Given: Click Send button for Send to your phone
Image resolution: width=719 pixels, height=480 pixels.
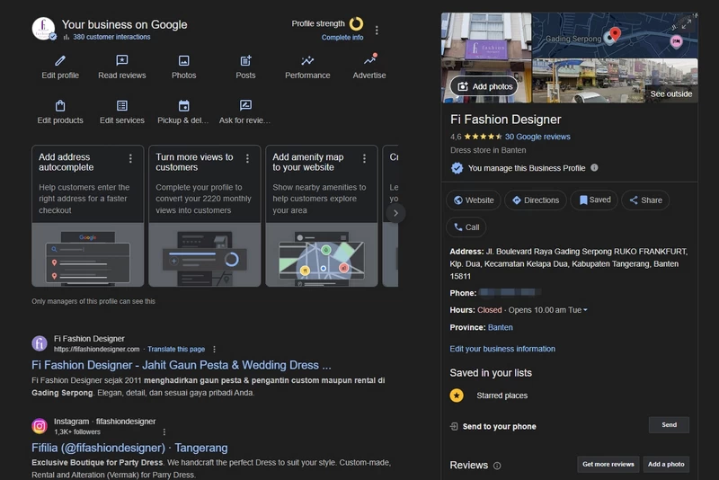Looking at the screenshot, I should 669,425.
